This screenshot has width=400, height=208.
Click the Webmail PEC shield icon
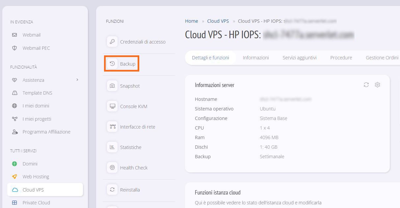14,48
